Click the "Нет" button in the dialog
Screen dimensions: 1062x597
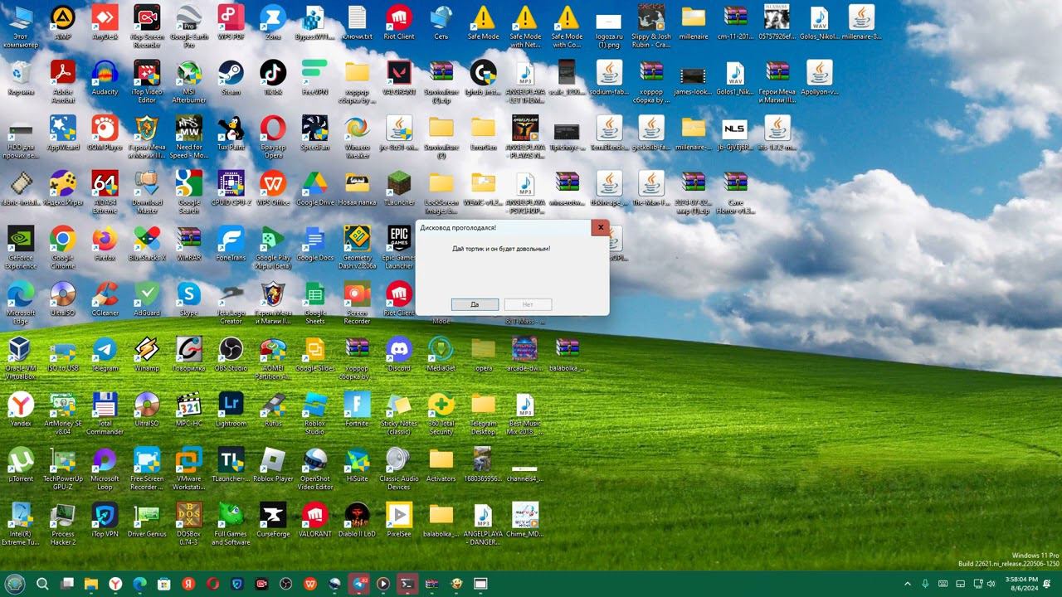coord(528,304)
